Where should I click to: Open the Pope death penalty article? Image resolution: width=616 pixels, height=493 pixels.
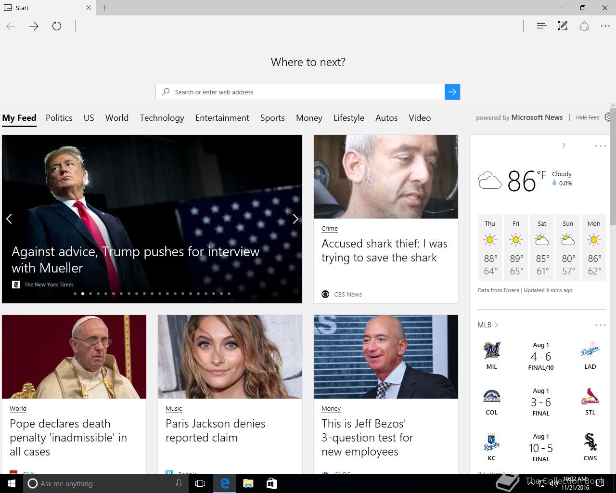68,438
